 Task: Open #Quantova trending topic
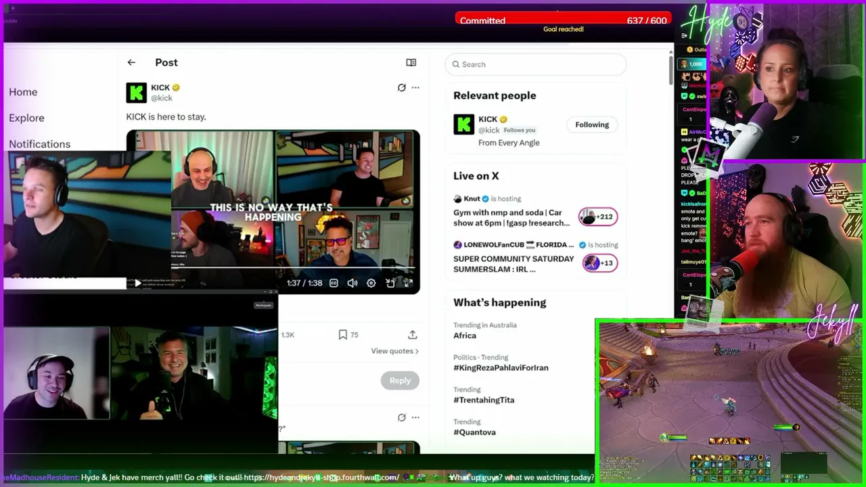coord(474,432)
